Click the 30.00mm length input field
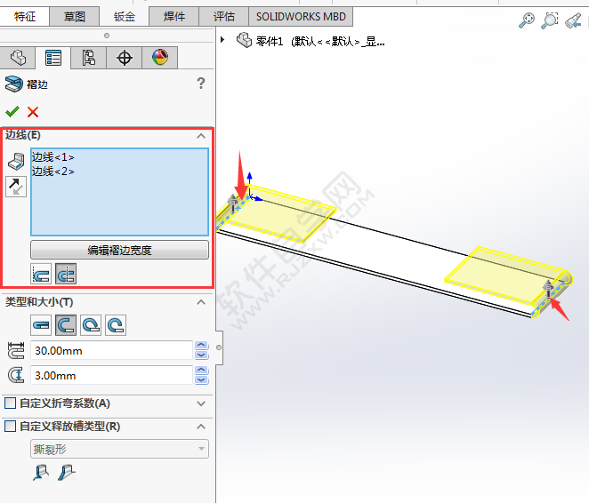 coord(111,350)
